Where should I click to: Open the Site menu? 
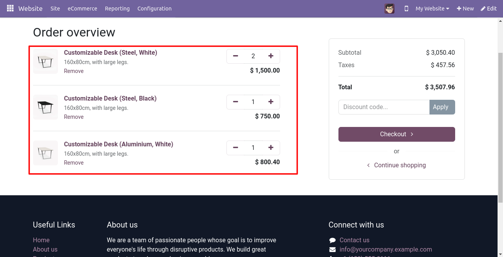tap(55, 9)
